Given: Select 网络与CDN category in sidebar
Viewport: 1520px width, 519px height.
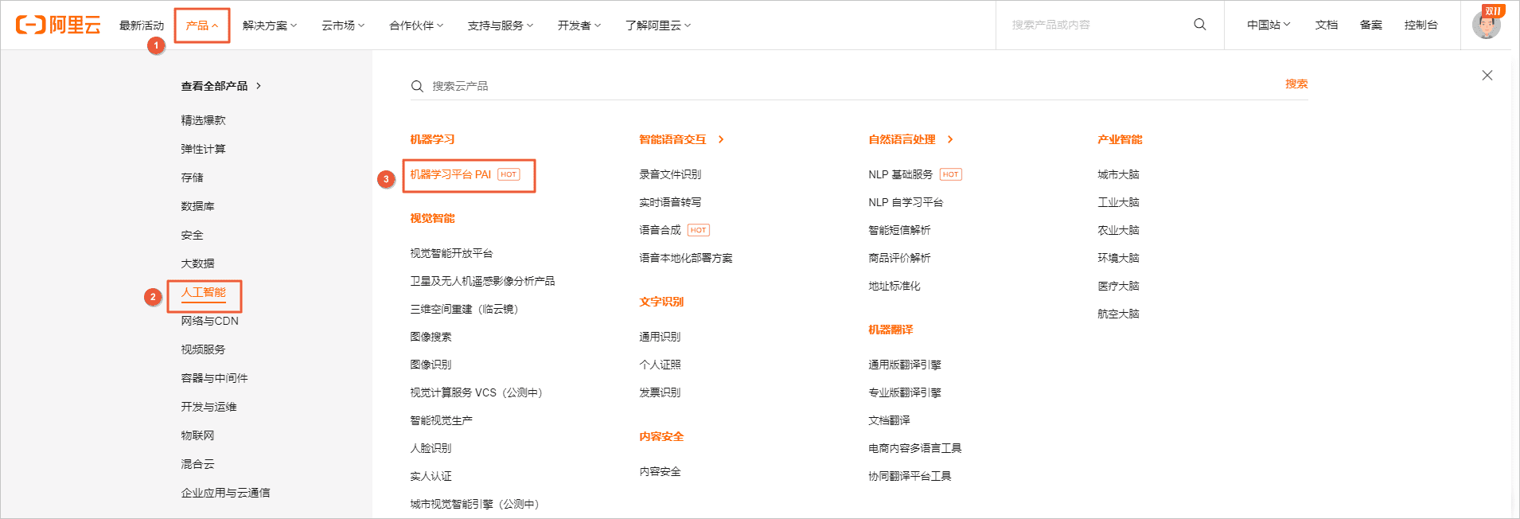Looking at the screenshot, I should point(209,321).
